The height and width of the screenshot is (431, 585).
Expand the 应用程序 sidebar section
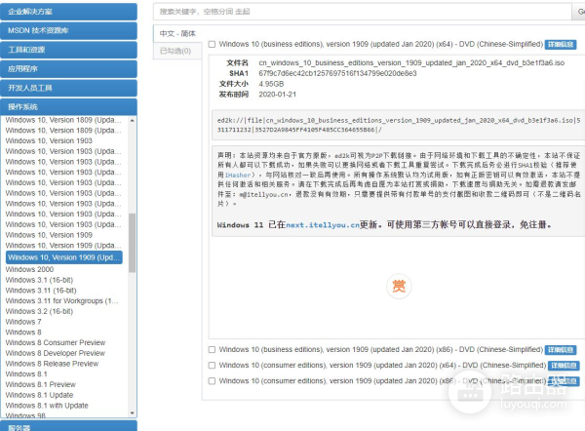click(x=68, y=68)
